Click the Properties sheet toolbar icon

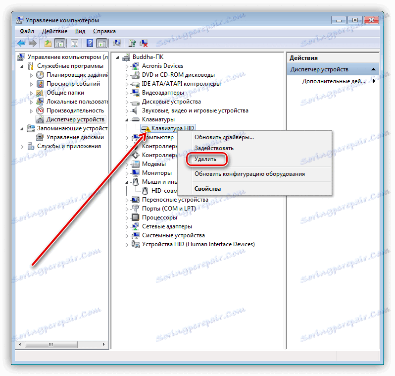[x=75, y=44]
